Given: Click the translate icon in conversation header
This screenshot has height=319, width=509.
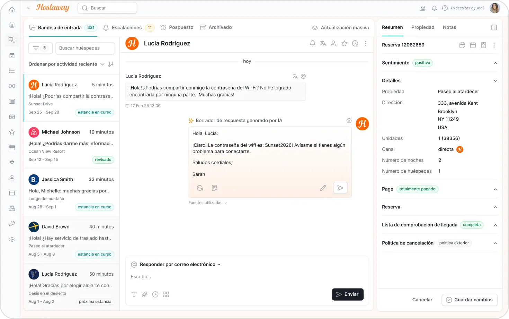Looking at the screenshot, I should (x=323, y=43).
